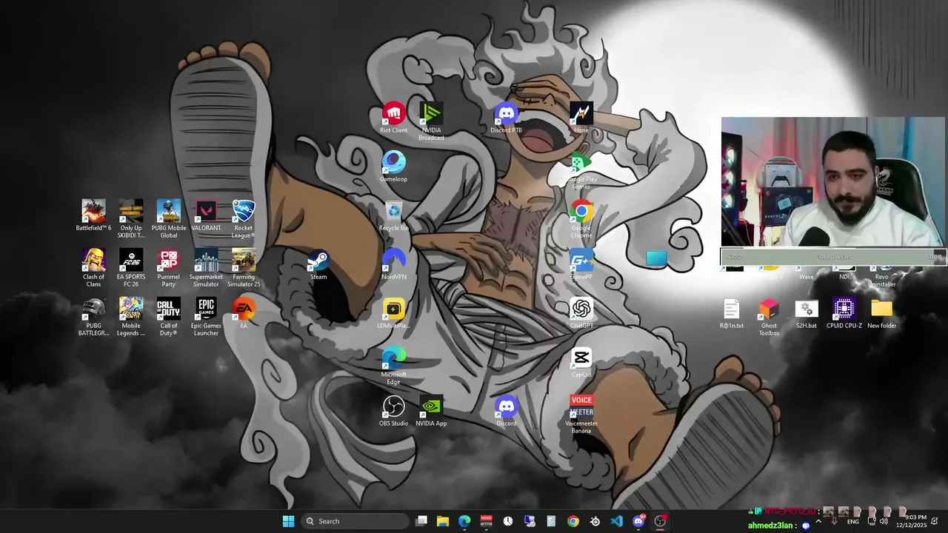Open Voicemeeter from the taskbar

coord(486,521)
